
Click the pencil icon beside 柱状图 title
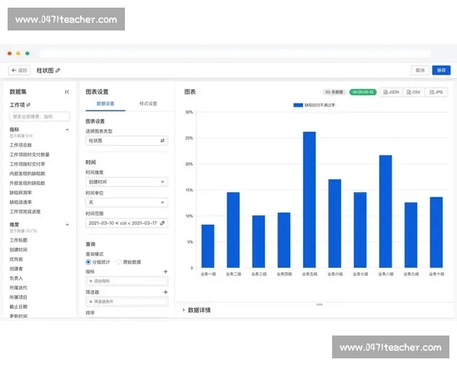coord(58,70)
